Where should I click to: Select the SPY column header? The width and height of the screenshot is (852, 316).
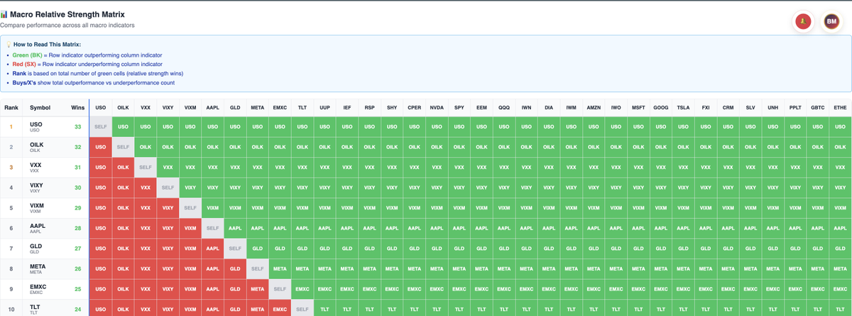point(459,108)
